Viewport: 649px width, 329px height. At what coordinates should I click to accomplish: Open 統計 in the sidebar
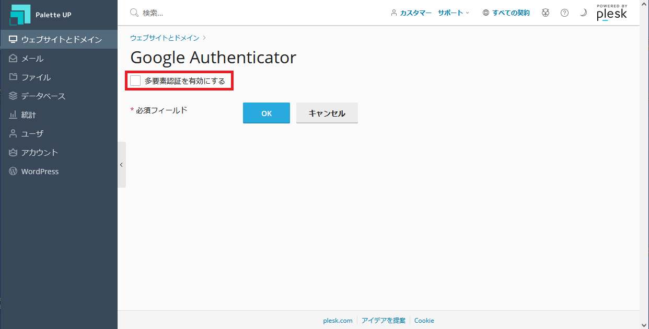59,115
